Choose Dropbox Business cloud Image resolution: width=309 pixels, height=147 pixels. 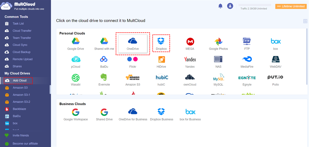161,112
